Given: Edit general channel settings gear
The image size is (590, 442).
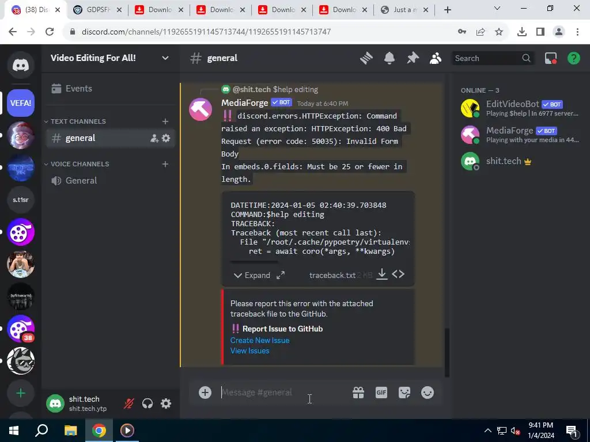Looking at the screenshot, I should pos(166,138).
